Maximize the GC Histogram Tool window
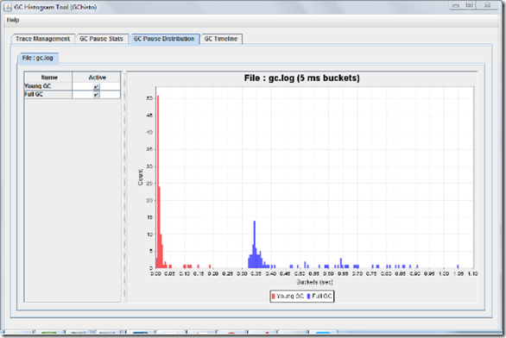 [470, 5]
